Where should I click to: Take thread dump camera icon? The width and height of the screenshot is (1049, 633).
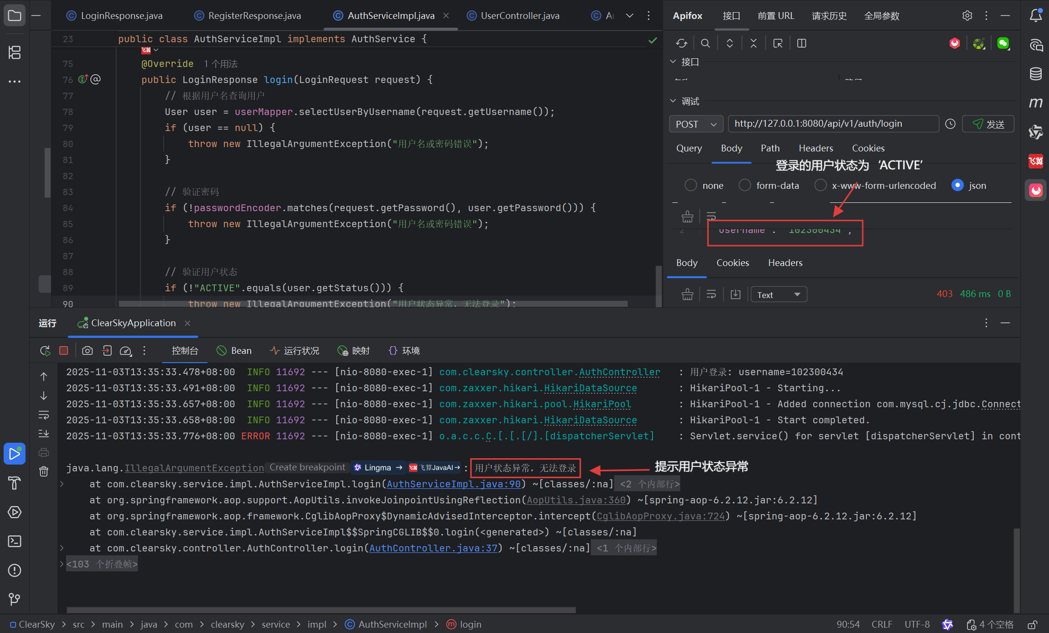coord(87,350)
